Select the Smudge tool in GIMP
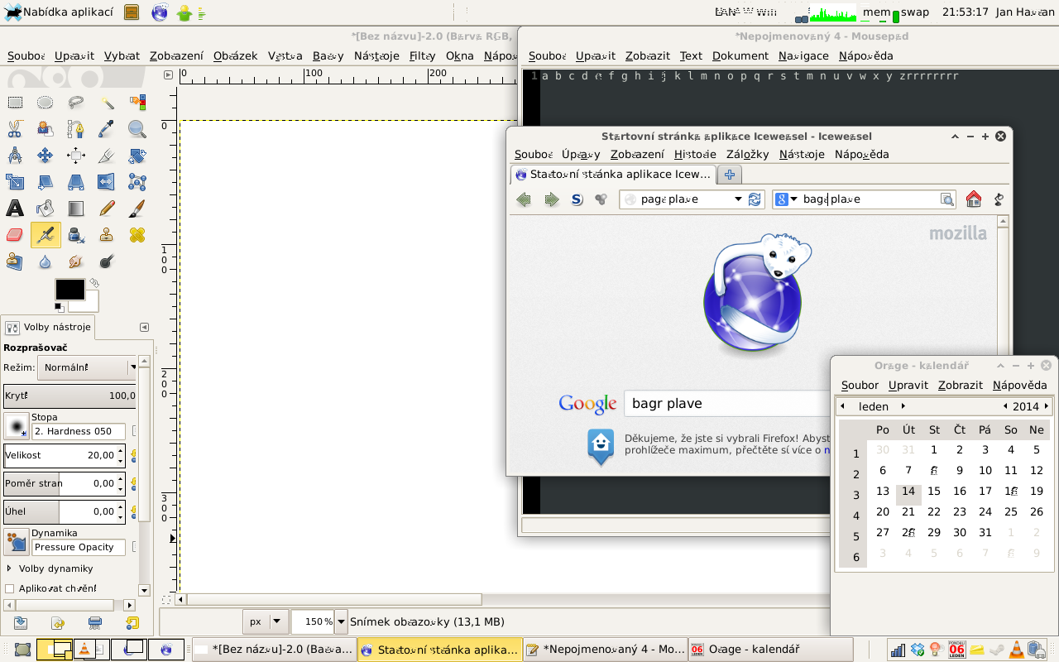The width and height of the screenshot is (1059, 662). 76,261
